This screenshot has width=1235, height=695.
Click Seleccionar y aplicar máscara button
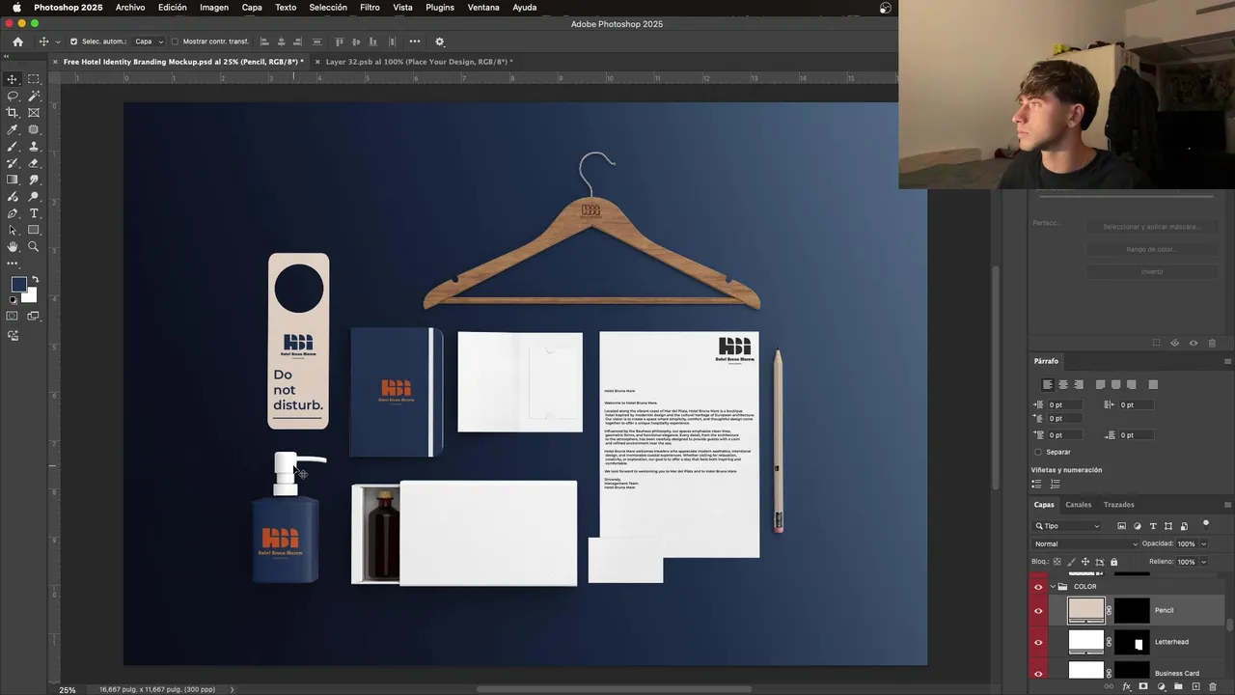(x=1152, y=227)
